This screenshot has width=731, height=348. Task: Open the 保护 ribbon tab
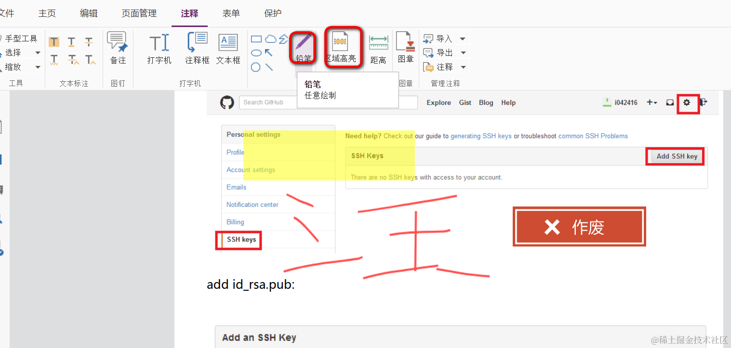(x=273, y=13)
